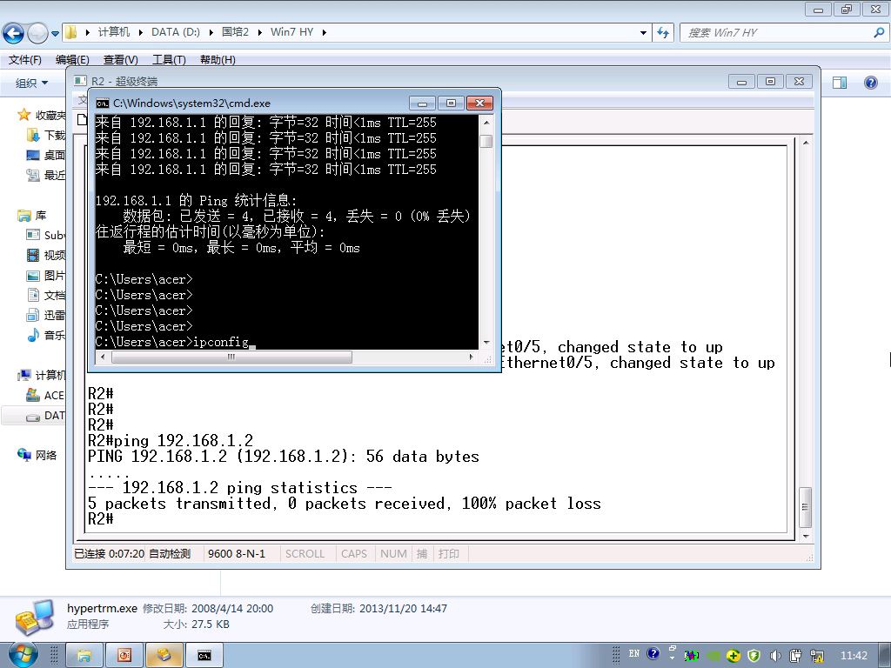Click the blue help icon in system tray
The height and width of the screenshot is (668, 891).
(x=653, y=654)
